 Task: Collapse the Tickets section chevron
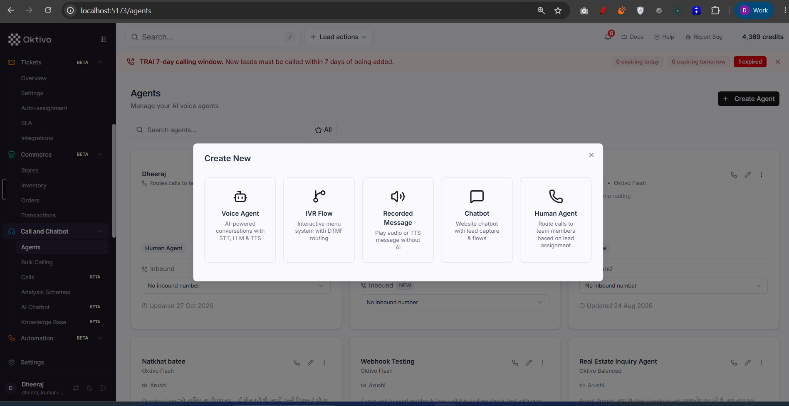click(100, 62)
